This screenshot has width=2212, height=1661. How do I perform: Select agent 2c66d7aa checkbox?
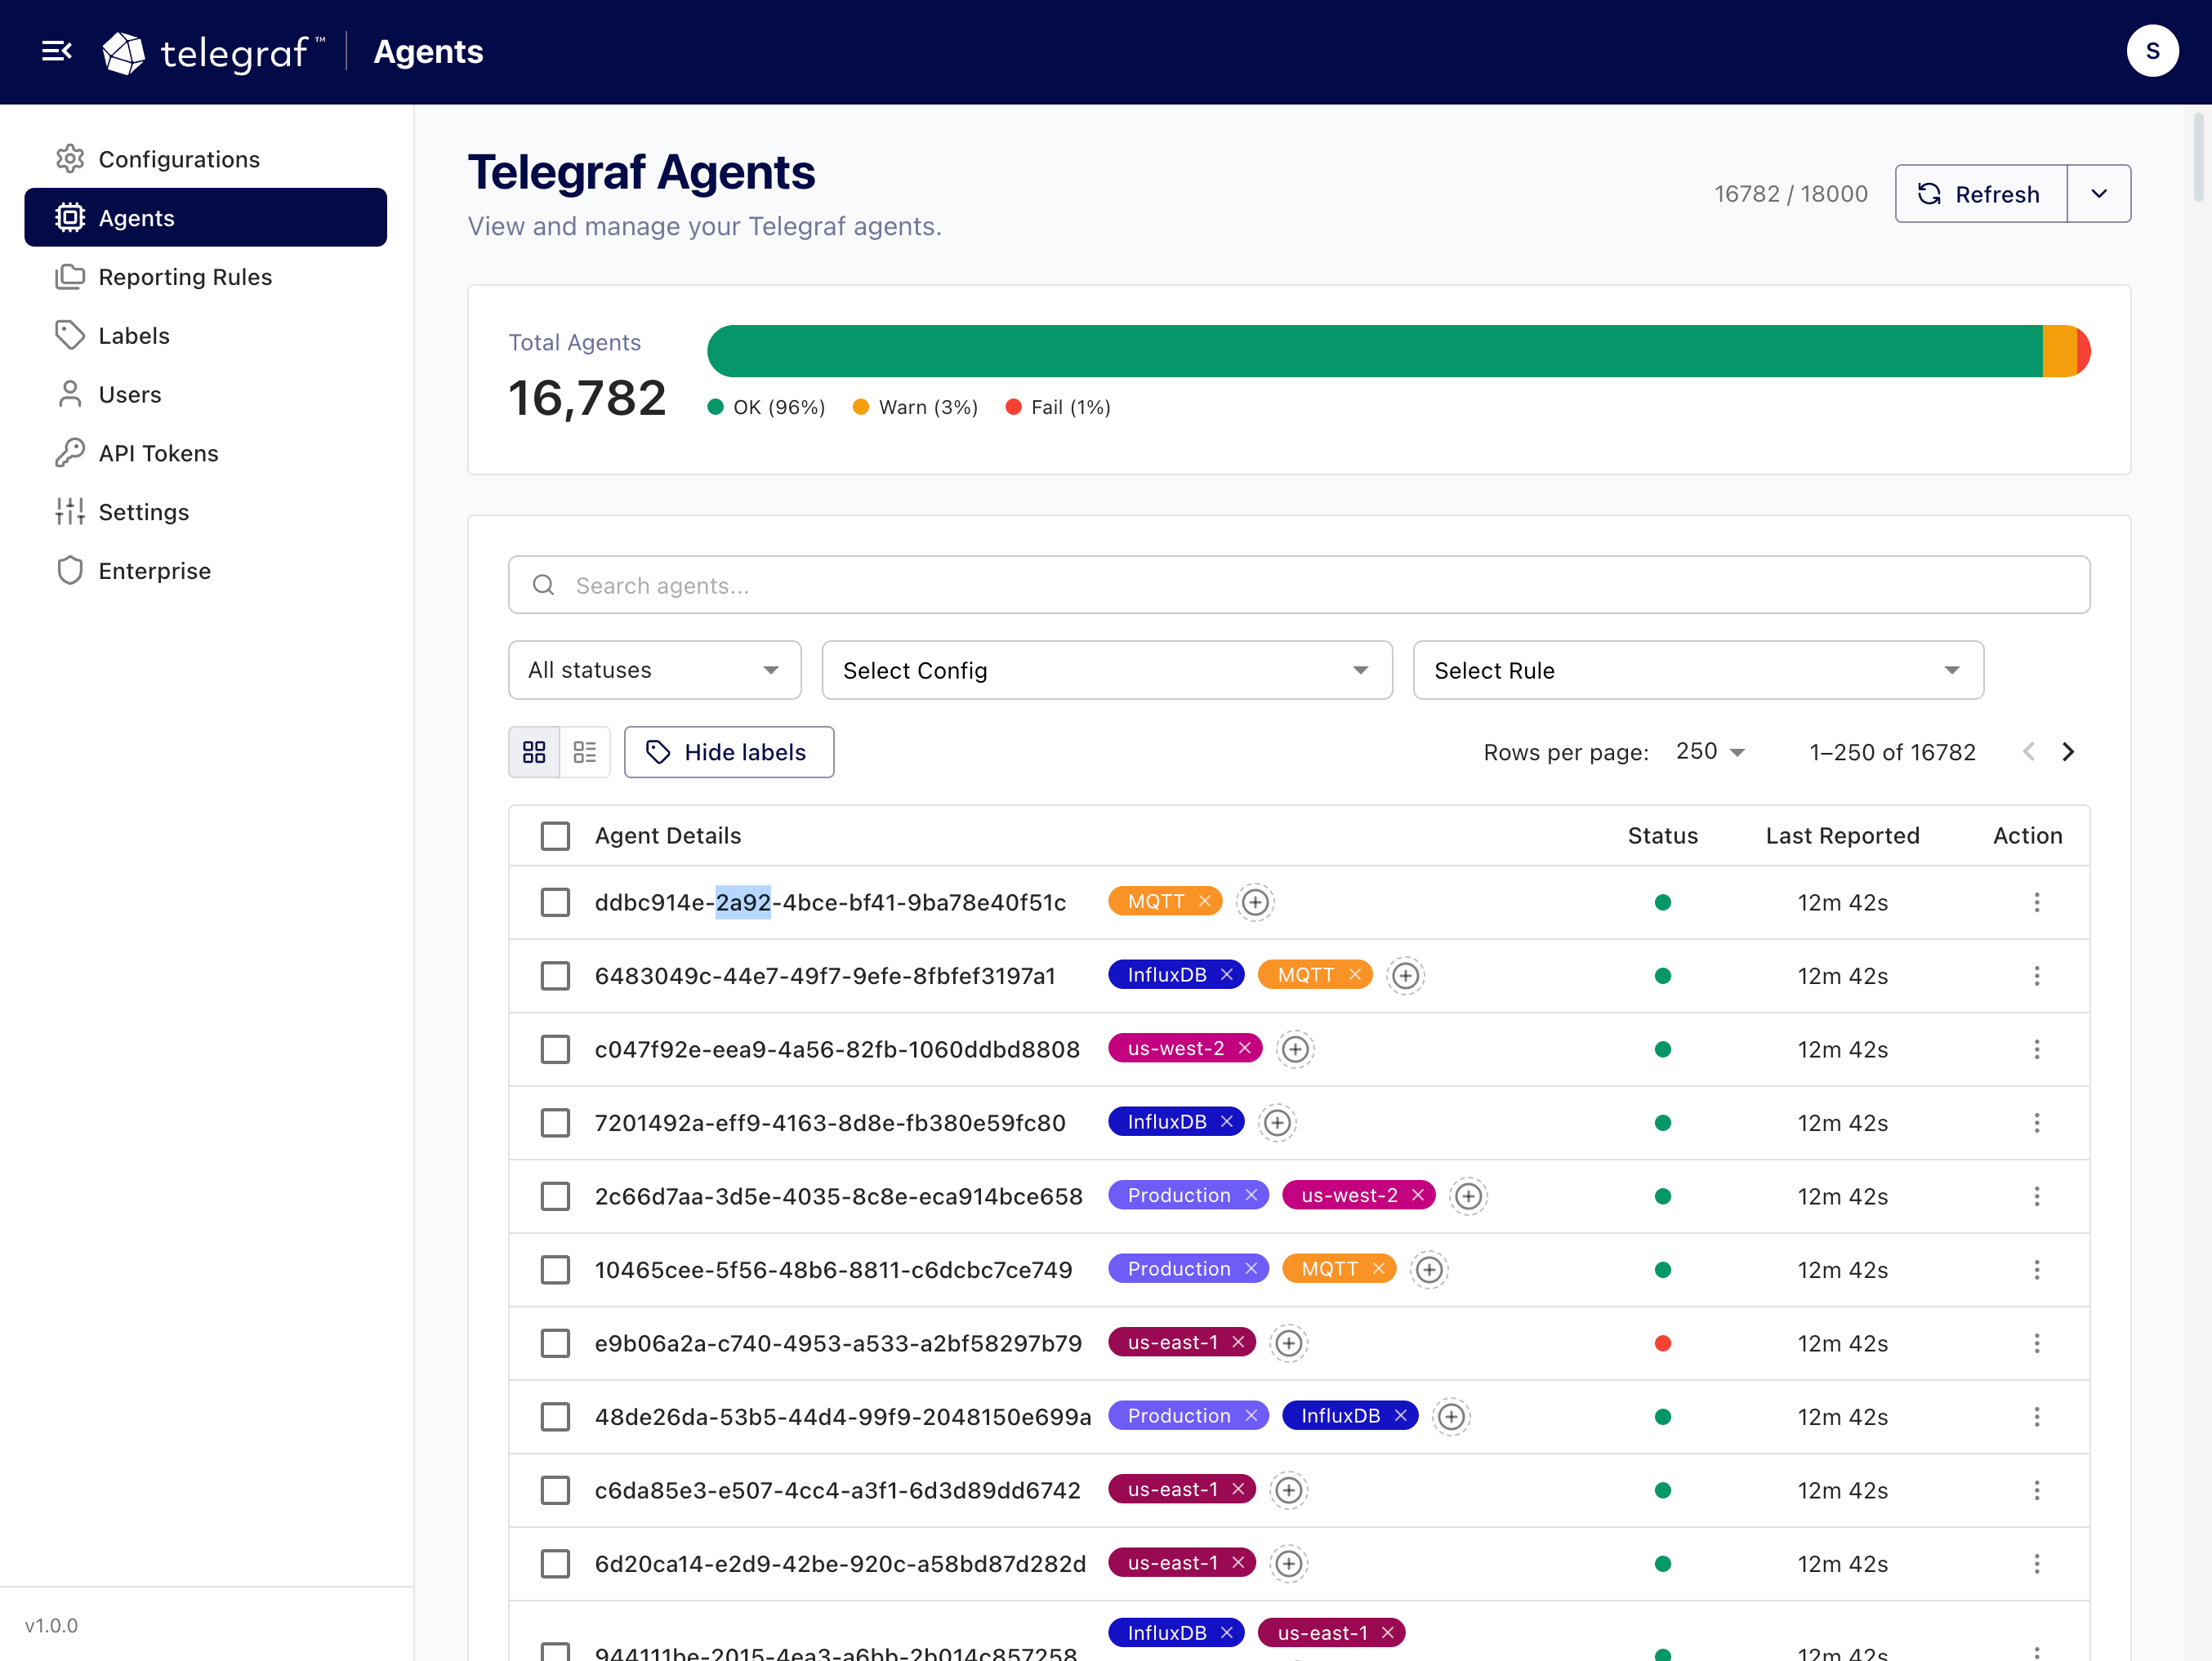[x=555, y=1196]
